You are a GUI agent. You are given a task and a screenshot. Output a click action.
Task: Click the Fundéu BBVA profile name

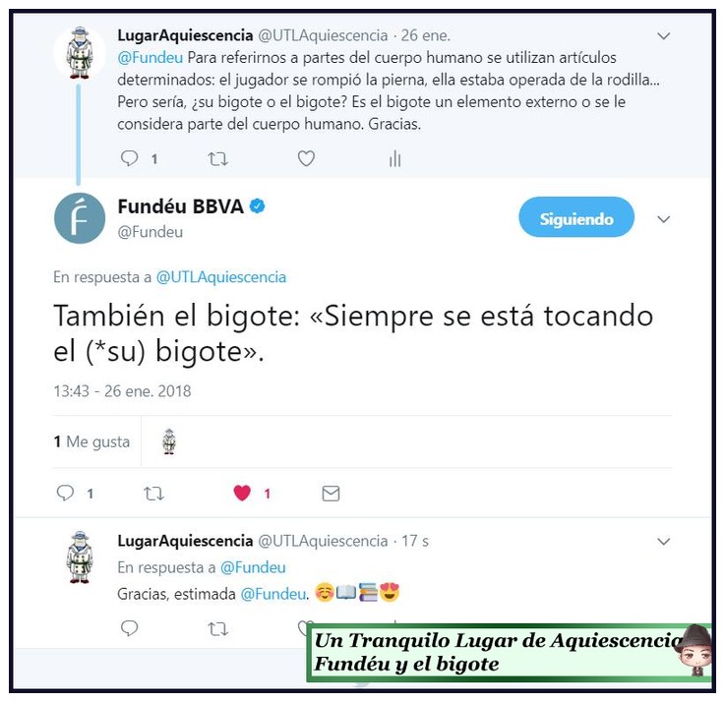click(180, 206)
